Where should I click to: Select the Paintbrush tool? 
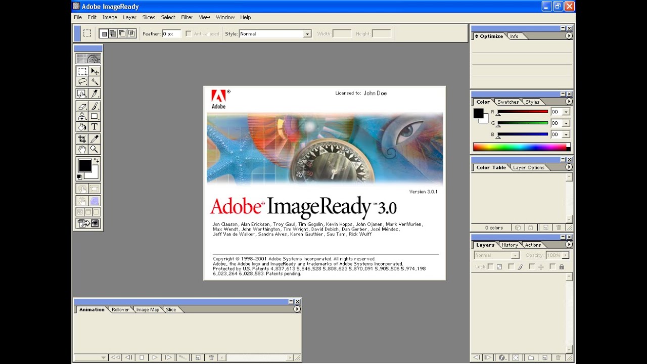(95, 106)
